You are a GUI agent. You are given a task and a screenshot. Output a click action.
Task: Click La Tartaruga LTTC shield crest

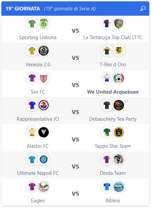[119, 24]
